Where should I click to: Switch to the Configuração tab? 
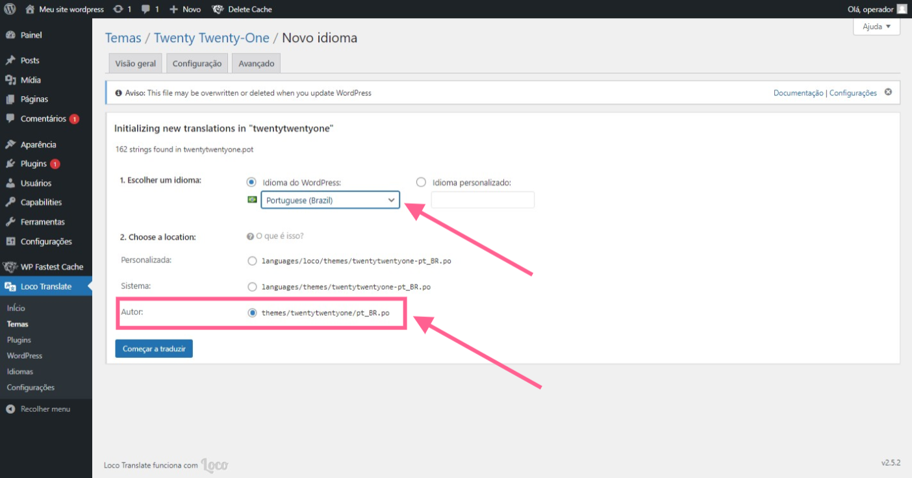click(x=197, y=63)
